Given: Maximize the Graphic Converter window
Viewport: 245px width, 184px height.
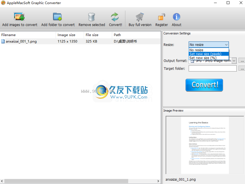Looking at the screenshot, I should 228,3.
